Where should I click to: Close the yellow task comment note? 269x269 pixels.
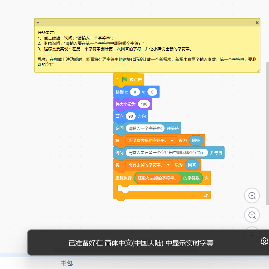coord(257,23)
